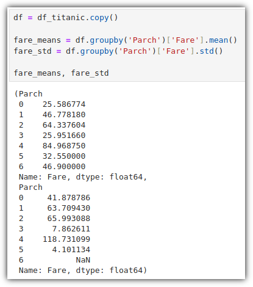Click the second 'Parch' header in the output
Screen dimensions: 253x287
[x=30, y=187]
